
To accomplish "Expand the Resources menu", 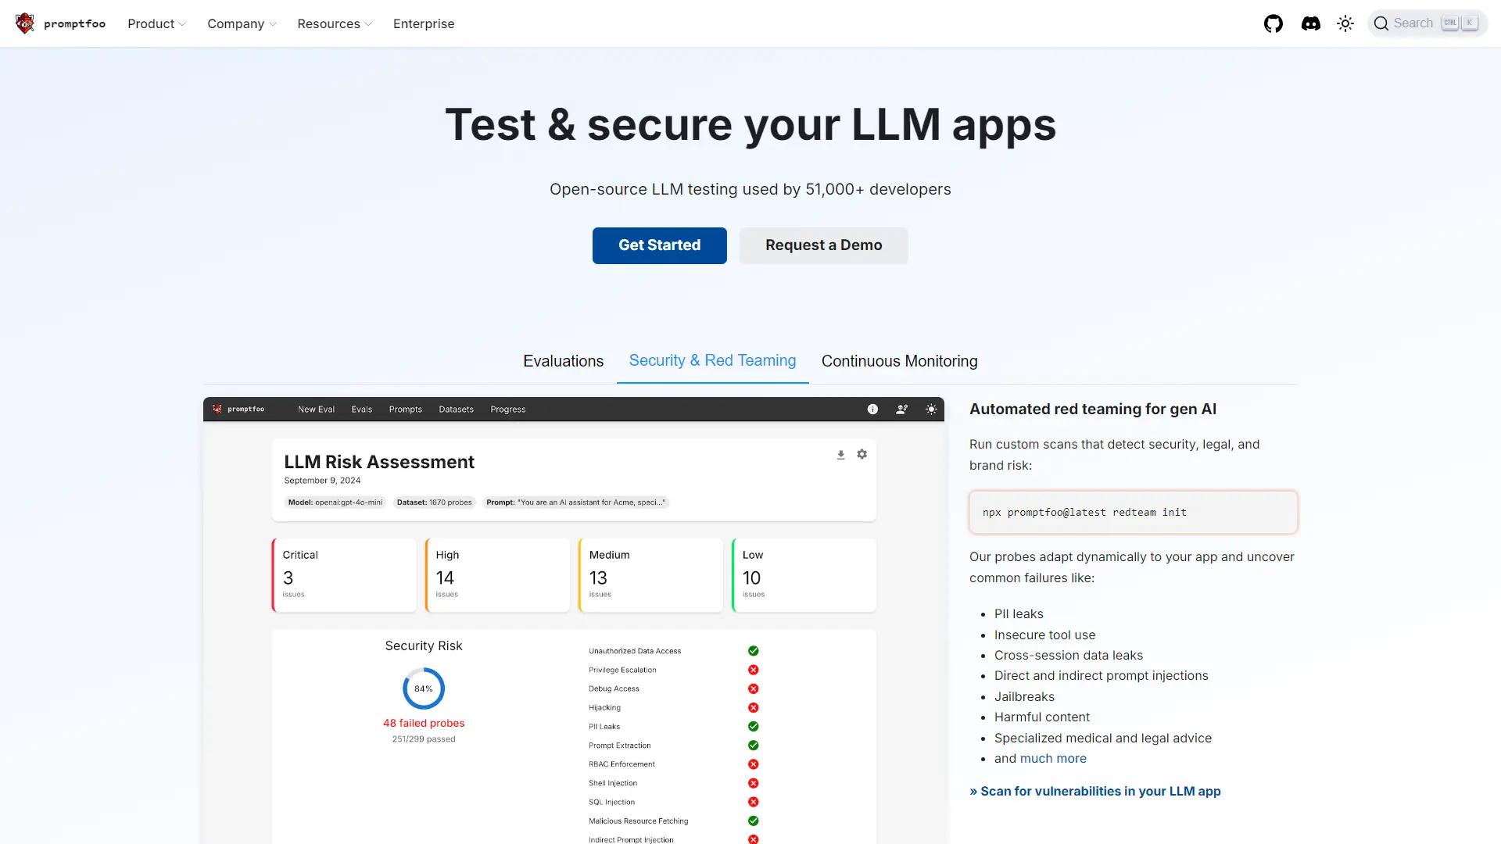I will coord(334,23).
